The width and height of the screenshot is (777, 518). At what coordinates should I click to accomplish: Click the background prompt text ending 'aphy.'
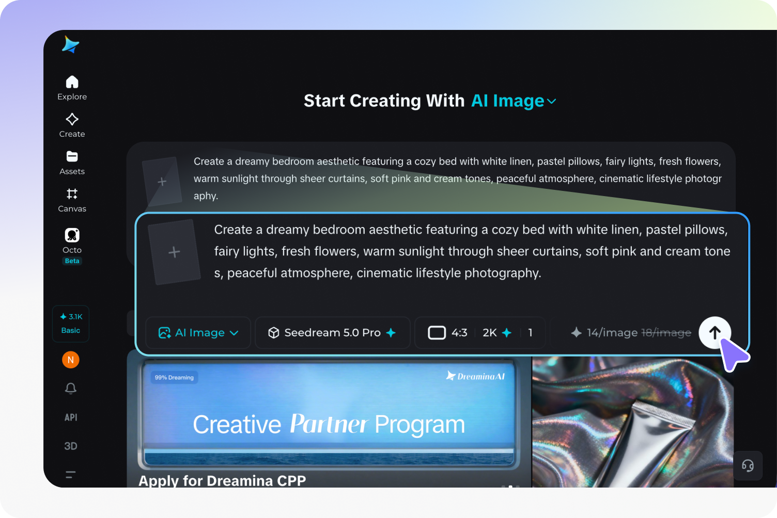(458, 179)
